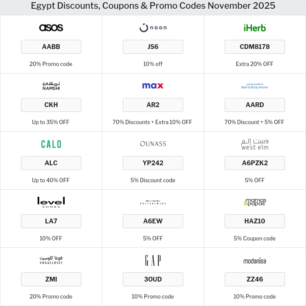This screenshot has width=306, height=306.
Task: Click the Bath & Body Works logo
Action: pos(254,86)
